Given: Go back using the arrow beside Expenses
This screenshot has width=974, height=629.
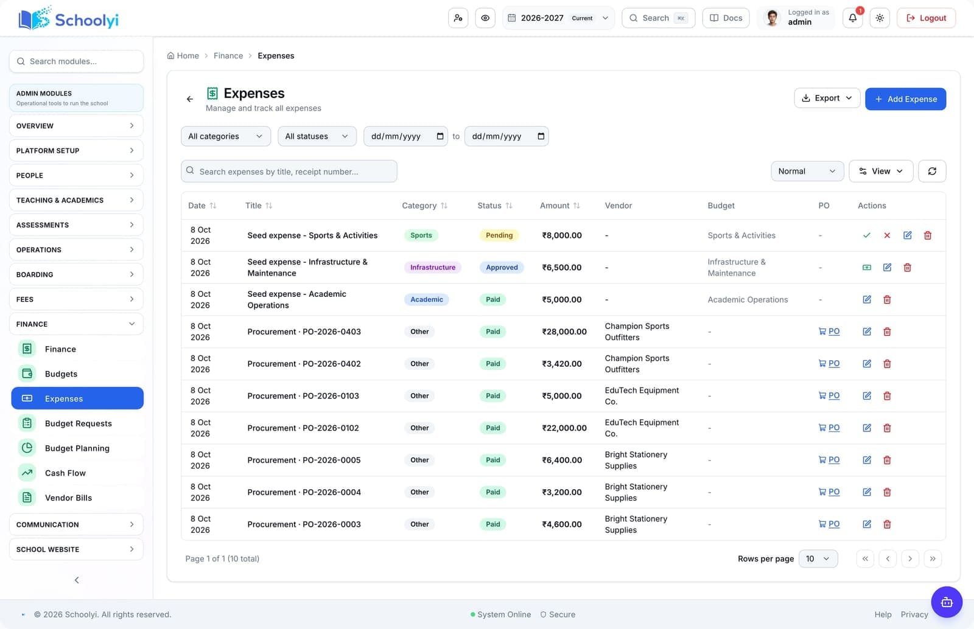Looking at the screenshot, I should tap(190, 99).
